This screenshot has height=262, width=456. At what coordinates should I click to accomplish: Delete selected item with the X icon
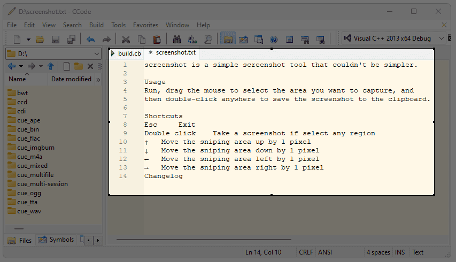[90, 66]
